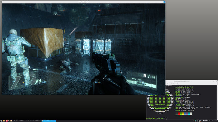Click the red neofetch color block
The width and height of the screenshot is (218, 122).
(179, 114)
